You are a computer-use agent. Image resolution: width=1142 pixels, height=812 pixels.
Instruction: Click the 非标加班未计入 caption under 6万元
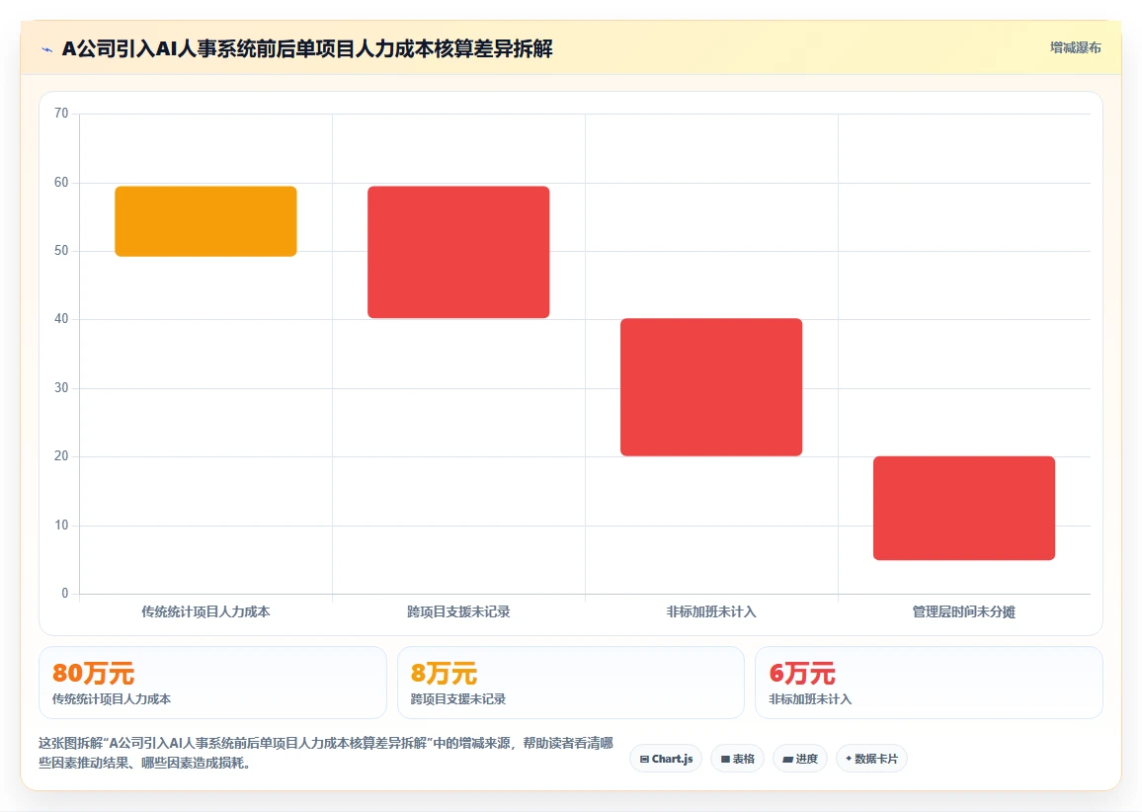[x=810, y=699]
